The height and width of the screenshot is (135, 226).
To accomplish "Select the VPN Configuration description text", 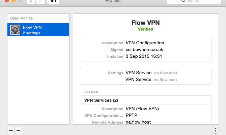I will click(x=145, y=43).
